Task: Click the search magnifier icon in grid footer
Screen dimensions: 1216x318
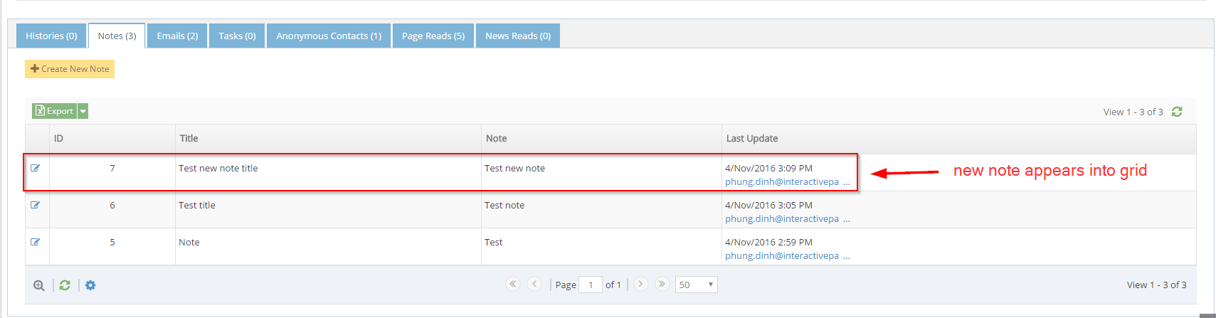Action: (x=39, y=285)
